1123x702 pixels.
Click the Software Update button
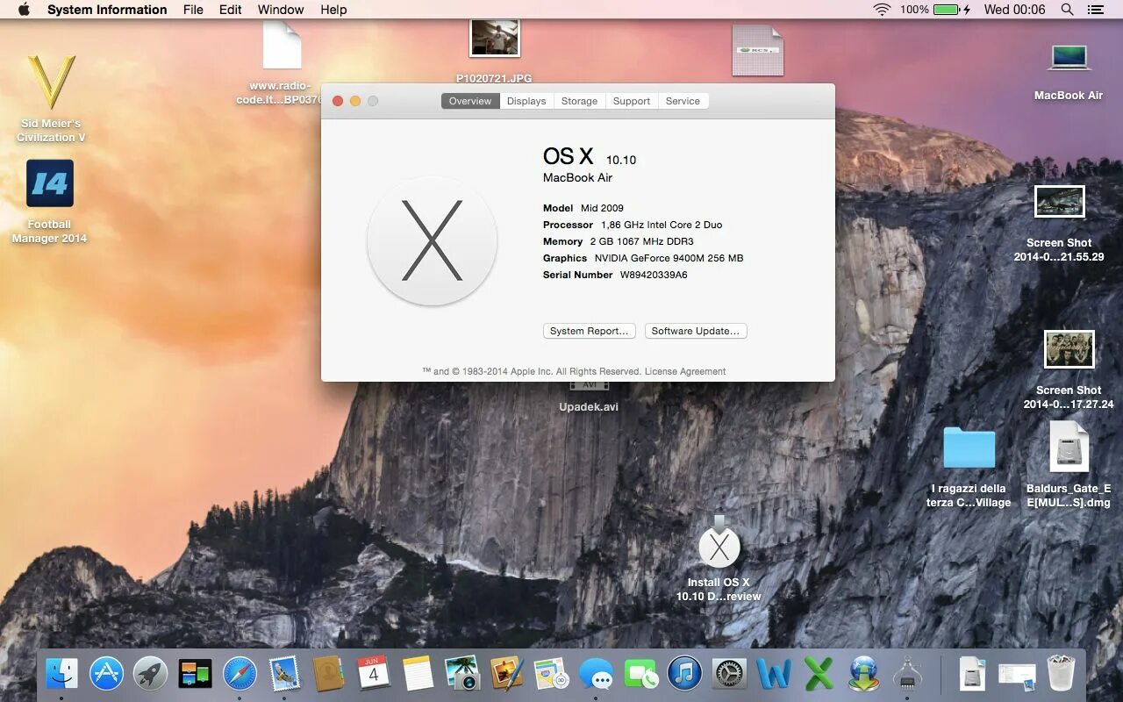pyautogui.click(x=696, y=331)
